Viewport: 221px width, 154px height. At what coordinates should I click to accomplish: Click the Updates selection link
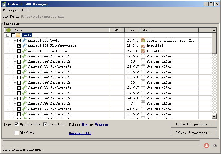coord(102,125)
